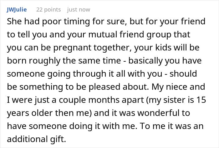Viewport: 219px width, 148px height.
Task: Click the 'just now' comment timestamp
Action: (x=79, y=10)
